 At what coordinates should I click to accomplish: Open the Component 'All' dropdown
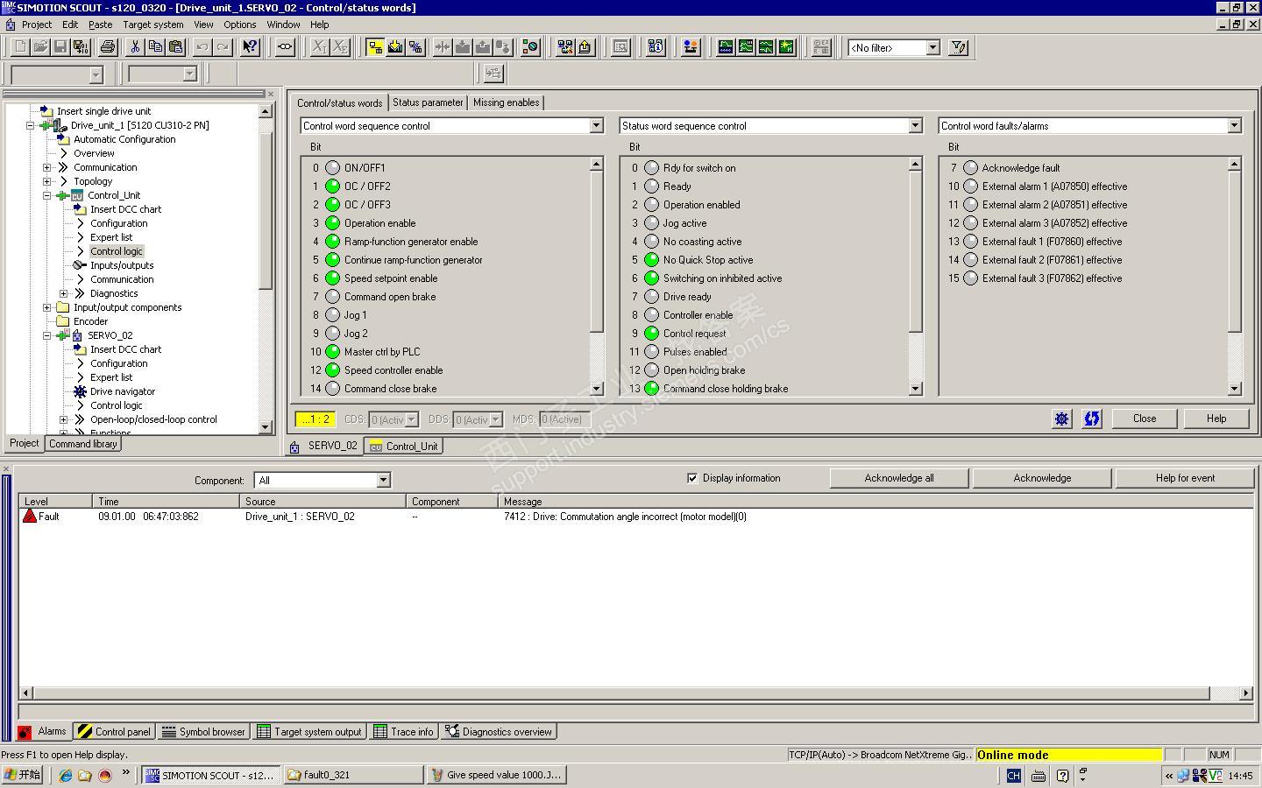383,480
